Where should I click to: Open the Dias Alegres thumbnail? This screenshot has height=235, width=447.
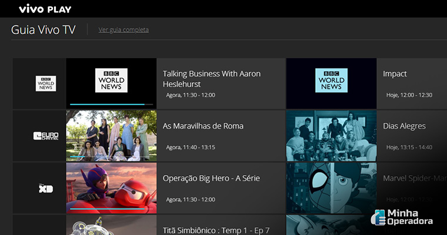[331, 136]
